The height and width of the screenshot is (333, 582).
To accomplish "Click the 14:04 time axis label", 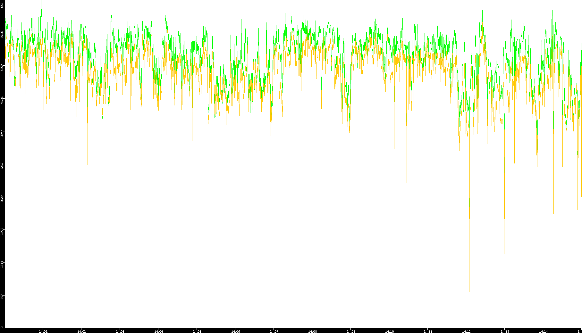I will pyautogui.click(x=158, y=331).
